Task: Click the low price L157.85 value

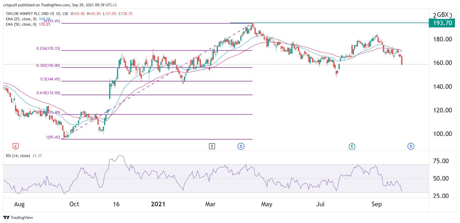Action: [110, 14]
